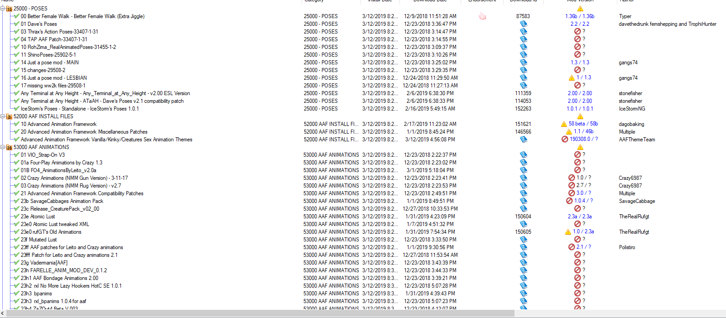The height and width of the screenshot is (318, 726).
Task: Select 20 Advanced Animation Framework Miscellaneous Patches row
Action: 84,132
